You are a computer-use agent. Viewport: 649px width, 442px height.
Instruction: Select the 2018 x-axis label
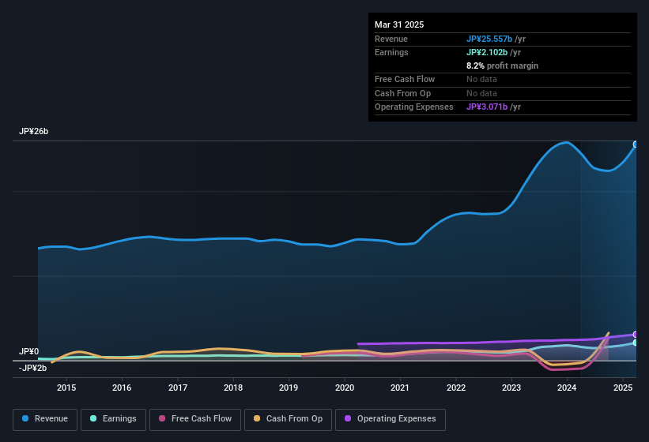[x=233, y=388]
